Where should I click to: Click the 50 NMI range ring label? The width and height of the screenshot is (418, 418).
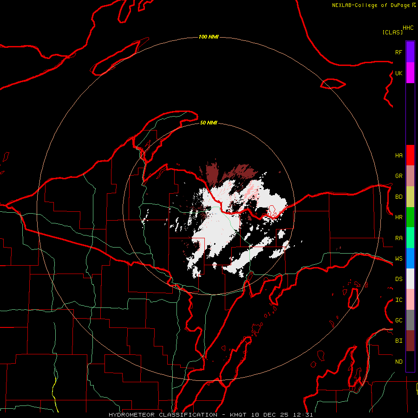pyautogui.click(x=209, y=123)
